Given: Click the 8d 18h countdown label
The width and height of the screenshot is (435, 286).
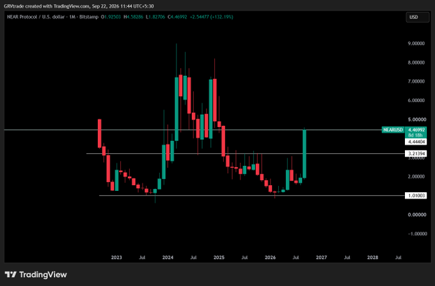Looking at the screenshot, I should click(415, 135).
